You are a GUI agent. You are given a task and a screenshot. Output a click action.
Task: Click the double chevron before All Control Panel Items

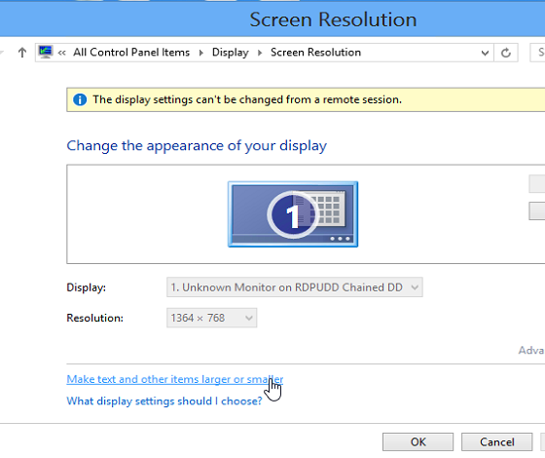point(62,53)
